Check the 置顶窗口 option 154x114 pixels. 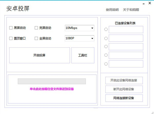coord(11,38)
